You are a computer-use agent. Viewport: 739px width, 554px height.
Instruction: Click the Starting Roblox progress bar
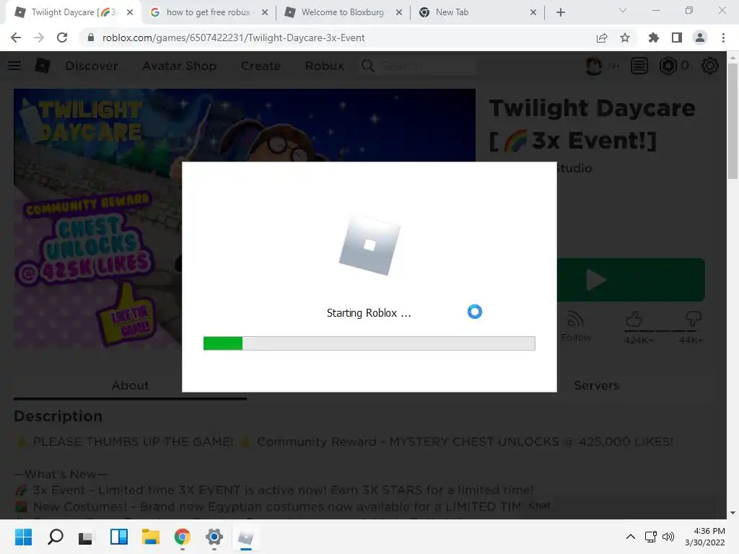pyautogui.click(x=369, y=343)
